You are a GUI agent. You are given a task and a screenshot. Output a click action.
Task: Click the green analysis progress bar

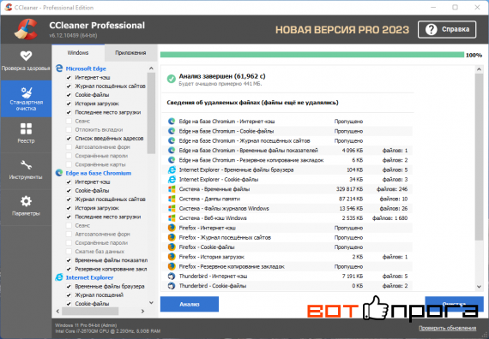tap(312, 55)
